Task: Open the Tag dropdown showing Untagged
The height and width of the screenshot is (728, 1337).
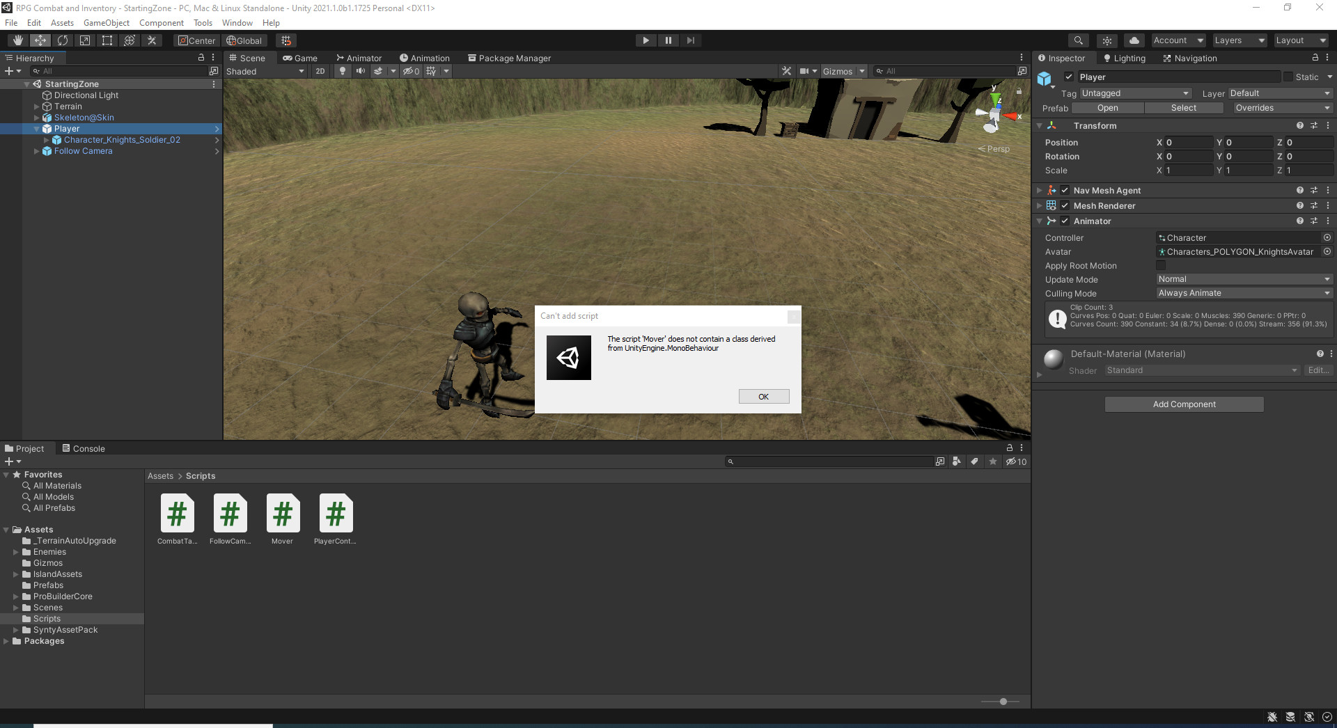Action: 1135,93
